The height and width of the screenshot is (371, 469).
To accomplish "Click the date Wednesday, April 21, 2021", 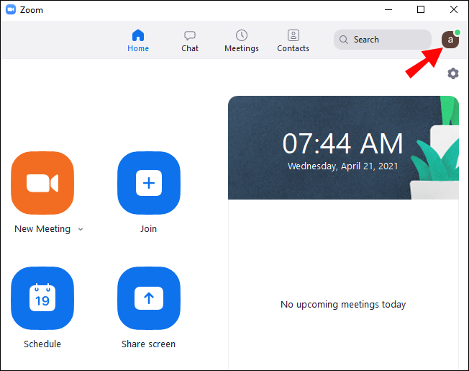I will [343, 166].
